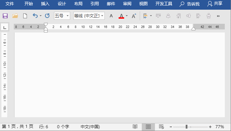Click the align center horizontally icon
This screenshot has width=231, height=131.
168,16
